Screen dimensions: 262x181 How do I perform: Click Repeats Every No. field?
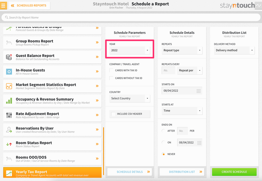(x=168, y=71)
